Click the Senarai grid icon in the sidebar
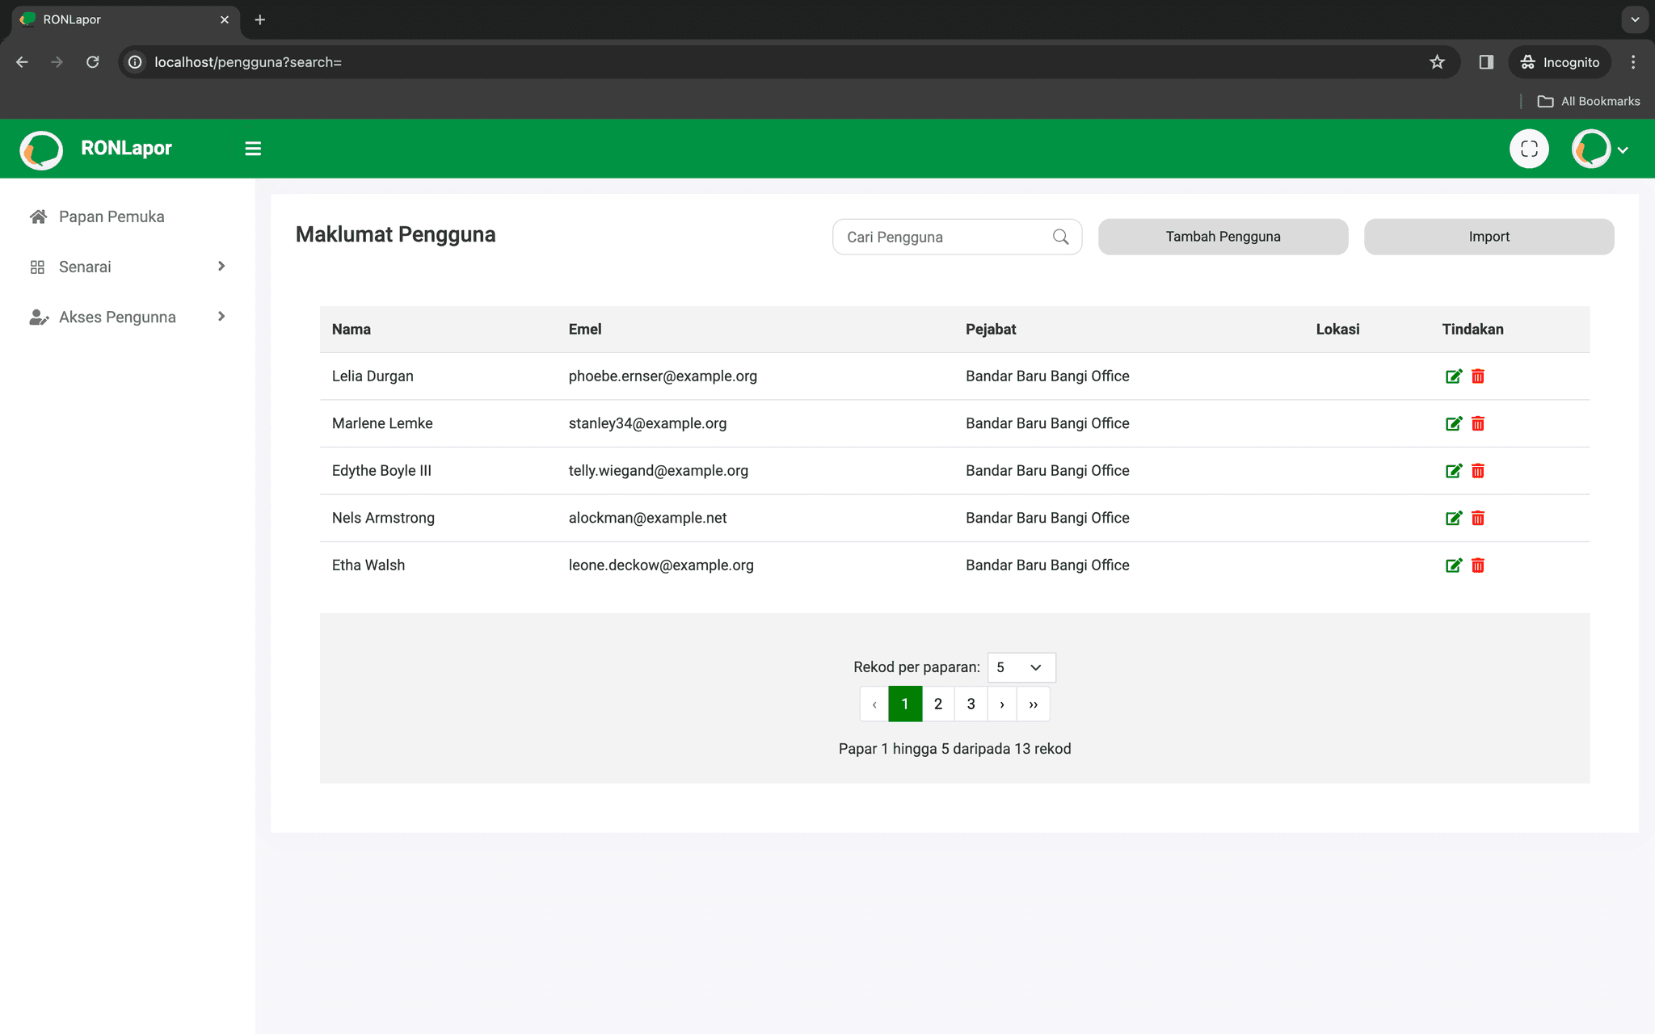This screenshot has width=1655, height=1034. (37, 267)
